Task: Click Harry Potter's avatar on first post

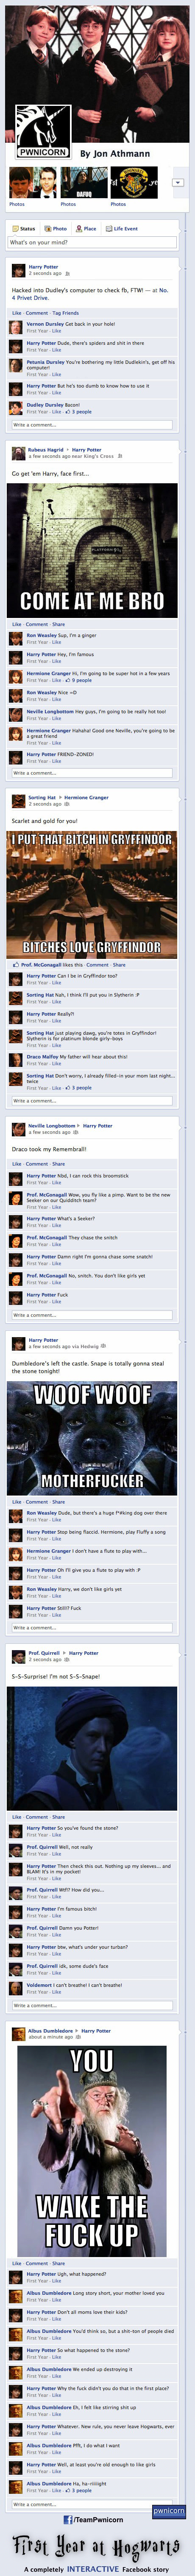Action: coord(18,270)
